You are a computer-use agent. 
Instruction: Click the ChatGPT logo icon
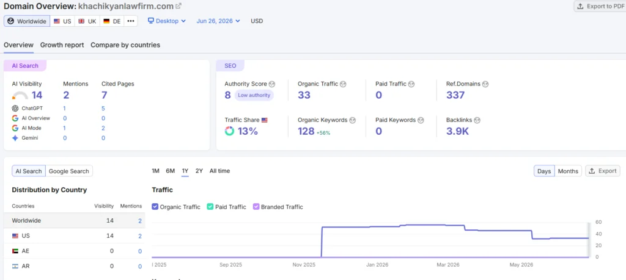15,109
